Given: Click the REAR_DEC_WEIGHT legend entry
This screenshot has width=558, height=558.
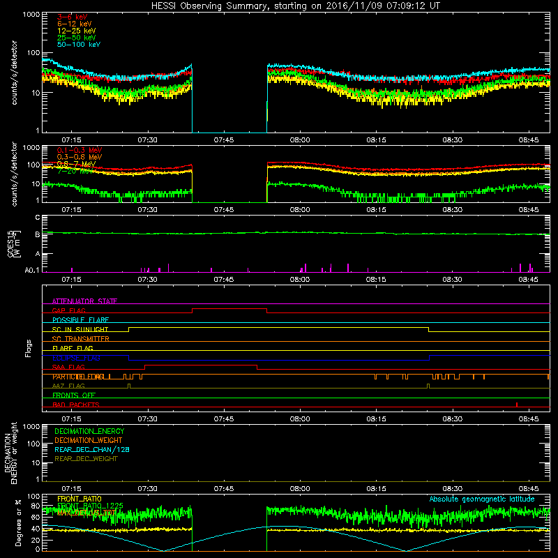Looking at the screenshot, I should (86, 459).
